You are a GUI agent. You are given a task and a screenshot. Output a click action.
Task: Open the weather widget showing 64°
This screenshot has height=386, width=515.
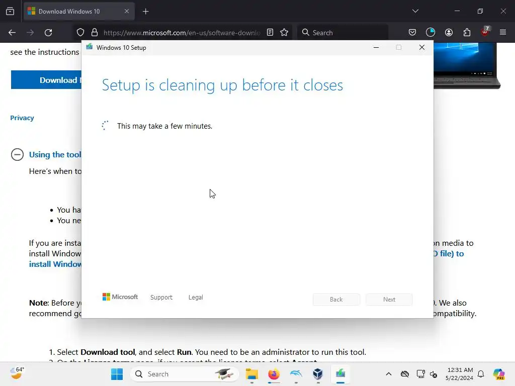tap(17, 373)
